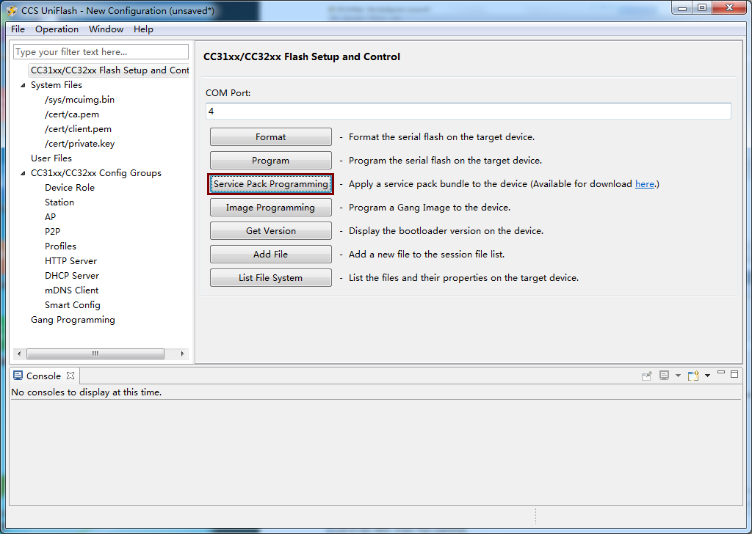Collapse the System Files tree node

(x=23, y=85)
